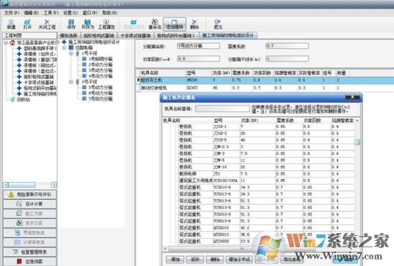Image resolution: width=394 pixels, height=266 pixels.
Task: Select 1号照明分箱 in the distribution tree
Action: (x=100, y=59)
